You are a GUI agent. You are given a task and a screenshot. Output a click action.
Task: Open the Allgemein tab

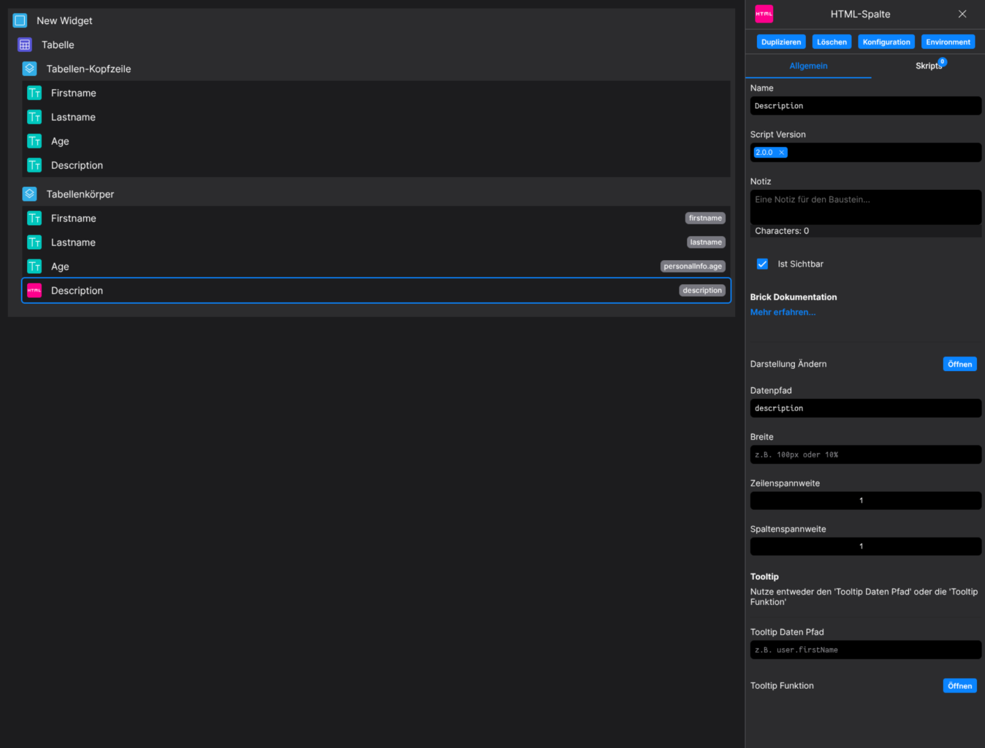point(808,66)
